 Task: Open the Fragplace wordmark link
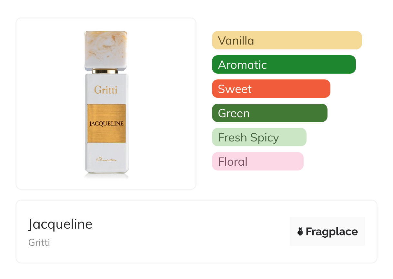pos(332,232)
